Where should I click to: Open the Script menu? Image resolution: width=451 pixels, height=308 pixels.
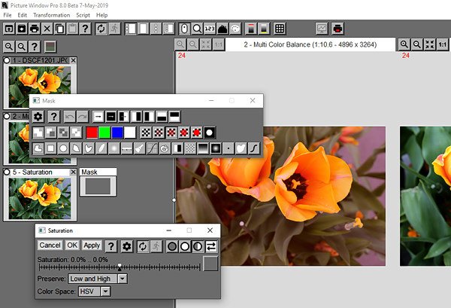point(83,15)
